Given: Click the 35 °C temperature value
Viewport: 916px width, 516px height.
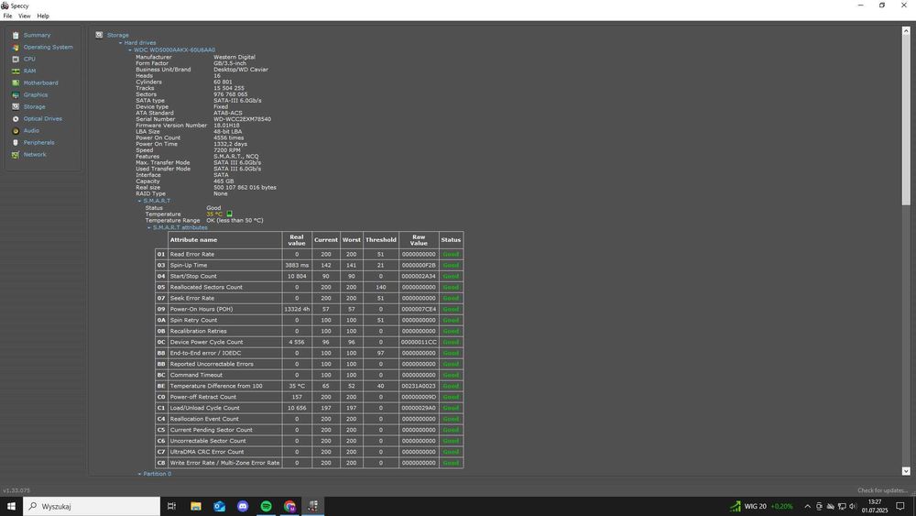Looking at the screenshot, I should coord(213,214).
